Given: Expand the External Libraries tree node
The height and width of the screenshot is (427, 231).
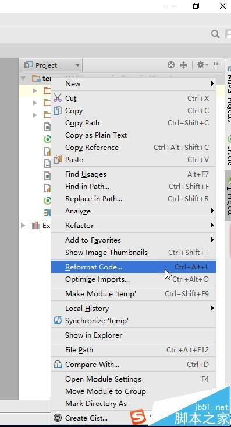Looking at the screenshot, I should [23, 226].
